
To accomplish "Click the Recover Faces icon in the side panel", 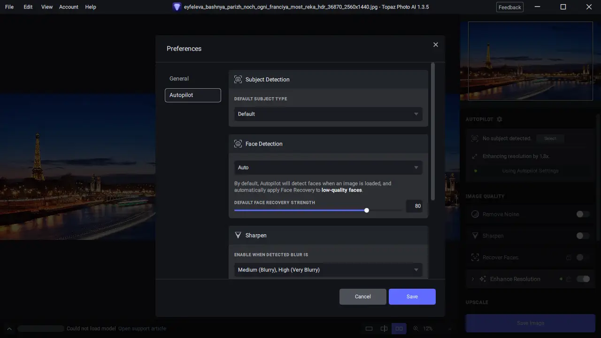I will pos(475,257).
